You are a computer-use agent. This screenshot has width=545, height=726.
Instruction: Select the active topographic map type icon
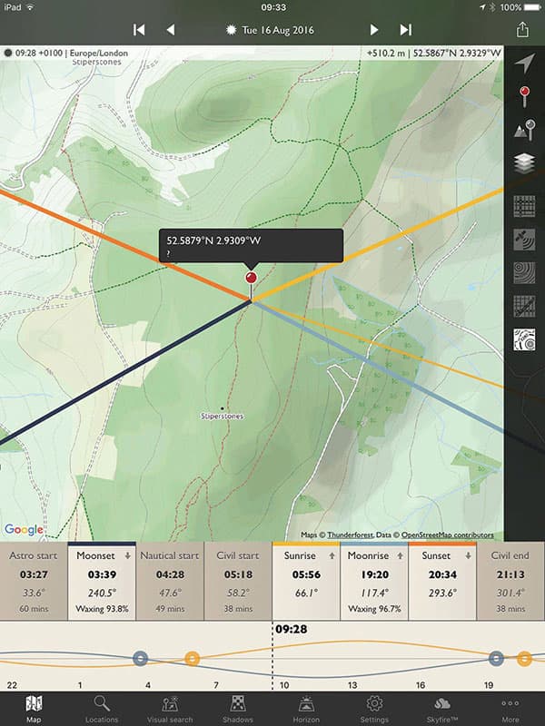click(525, 339)
